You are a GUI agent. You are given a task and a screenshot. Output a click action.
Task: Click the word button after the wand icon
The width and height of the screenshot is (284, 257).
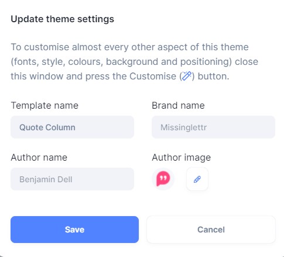[x=213, y=76]
